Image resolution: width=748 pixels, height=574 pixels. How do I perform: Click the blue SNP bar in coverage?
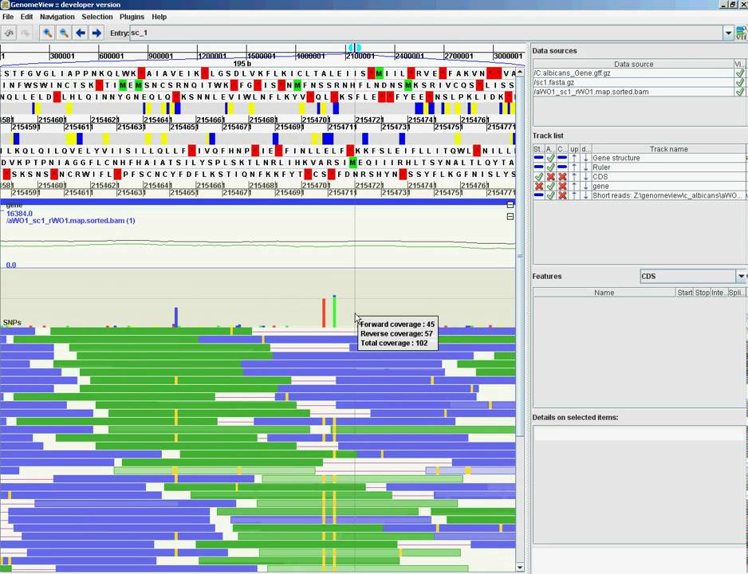tap(176, 317)
